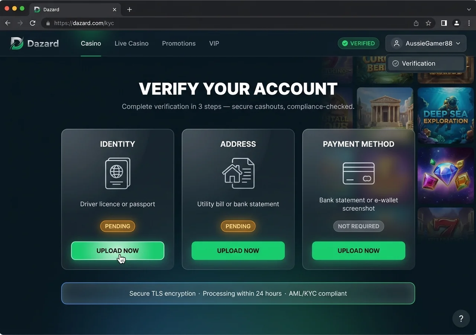Click the NOT REQUIRED badge

click(358, 226)
